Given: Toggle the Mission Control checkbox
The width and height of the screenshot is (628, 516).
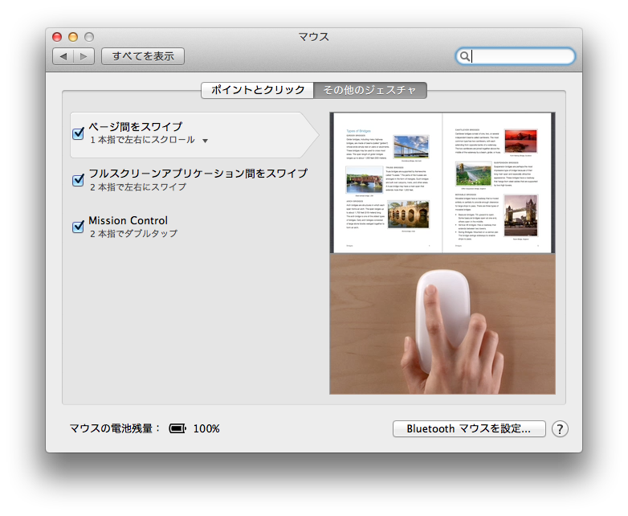Looking at the screenshot, I should click(78, 227).
